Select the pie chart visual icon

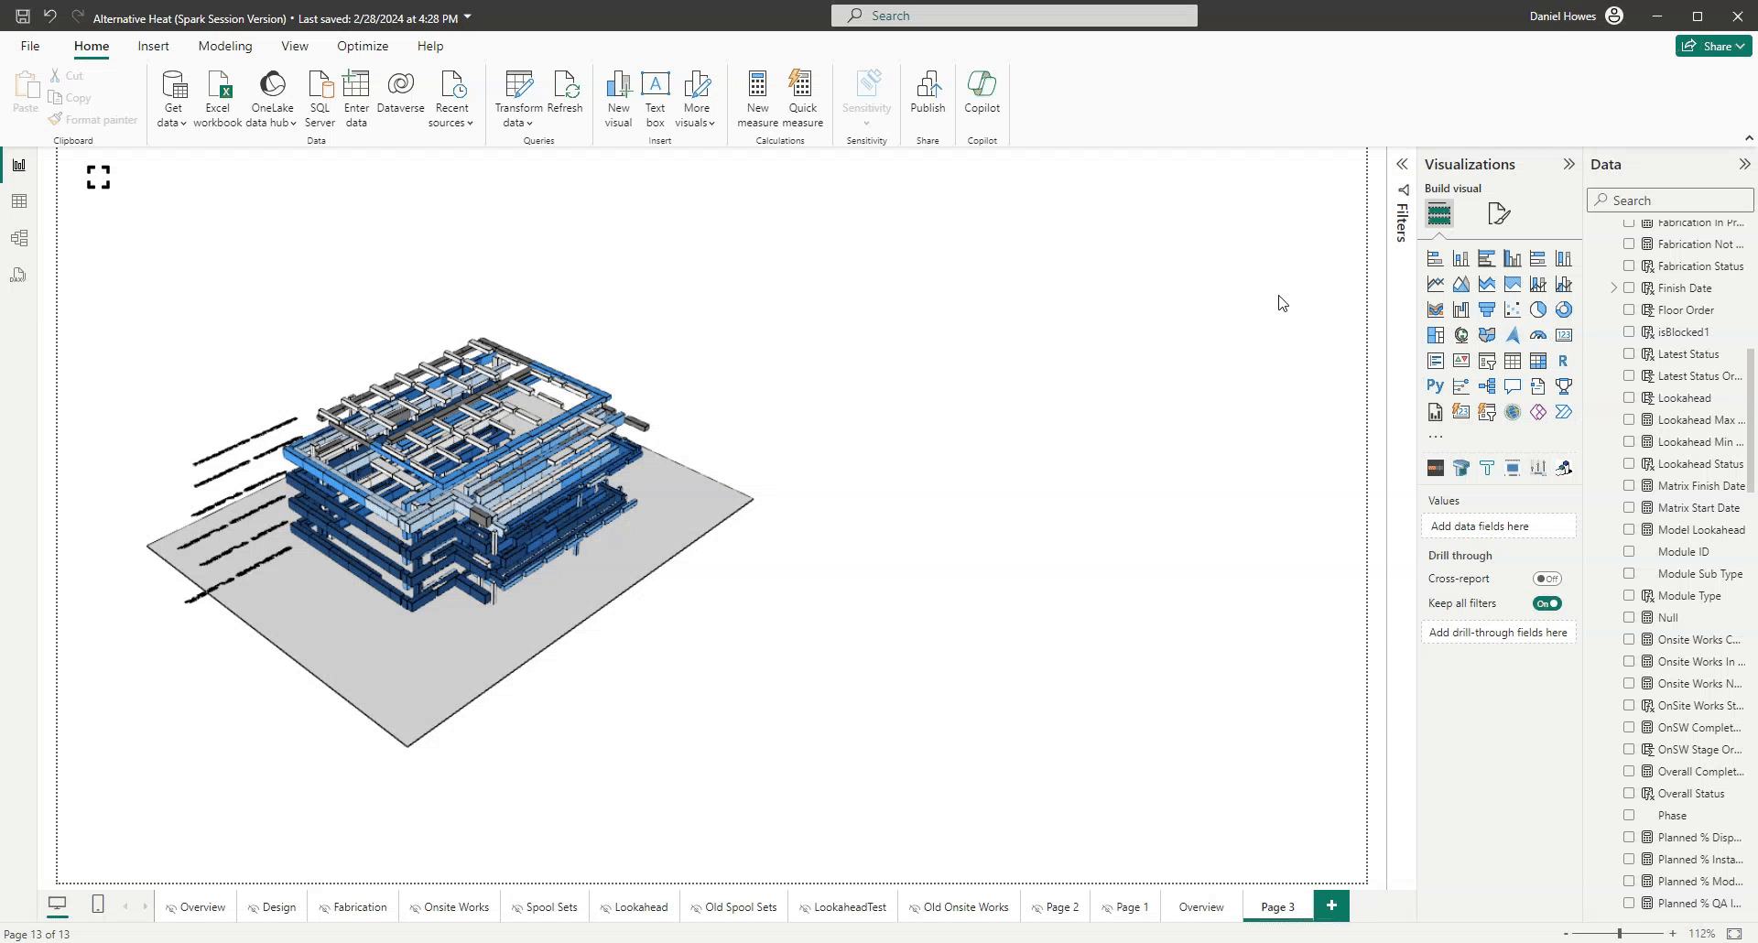coord(1538,309)
